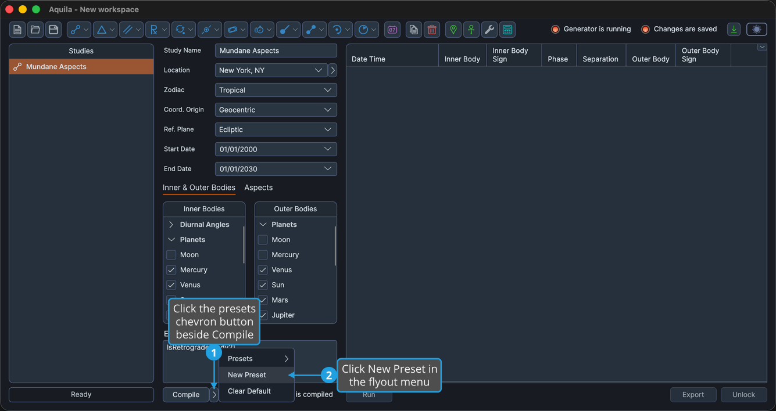Check the Moon box in Inner Bodies
Screen dimensions: 776x411
pos(171,255)
